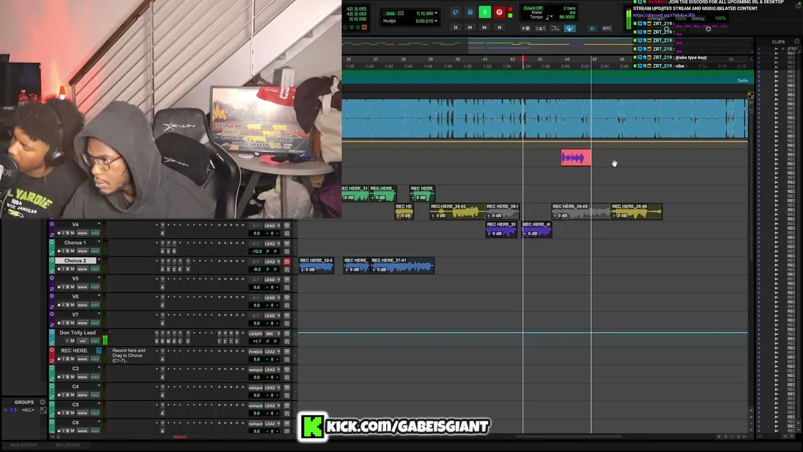
Task: Switch to the MELODYNE tab
Action: pyautogui.click(x=68, y=445)
